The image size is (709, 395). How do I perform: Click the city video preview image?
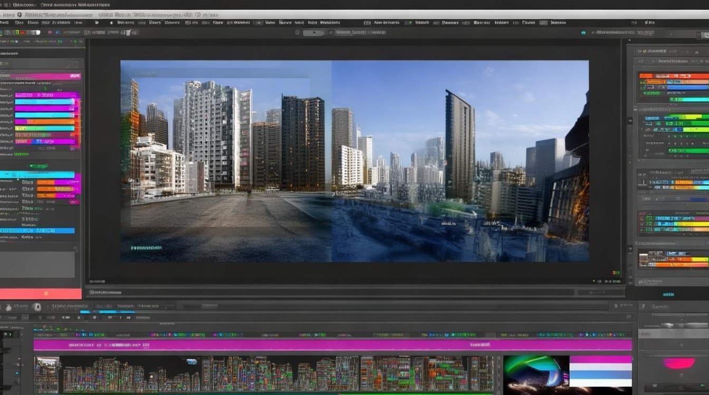coord(354,161)
